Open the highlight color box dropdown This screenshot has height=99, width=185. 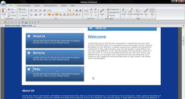(74, 15)
